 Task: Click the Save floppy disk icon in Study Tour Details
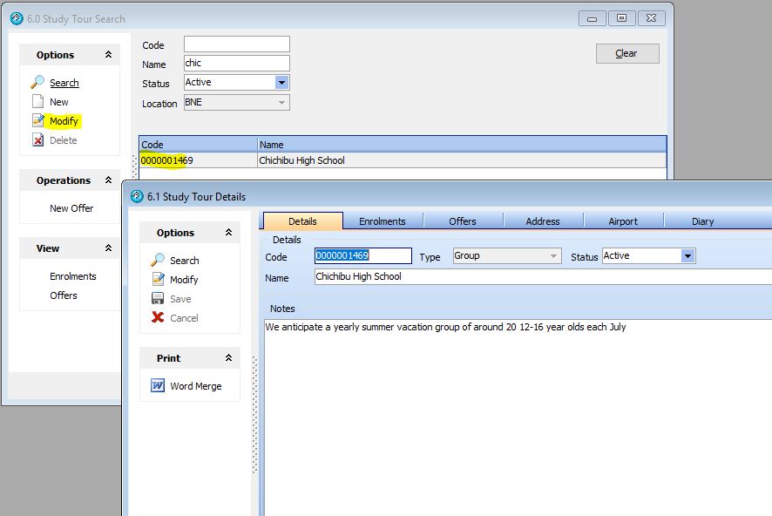click(x=158, y=299)
